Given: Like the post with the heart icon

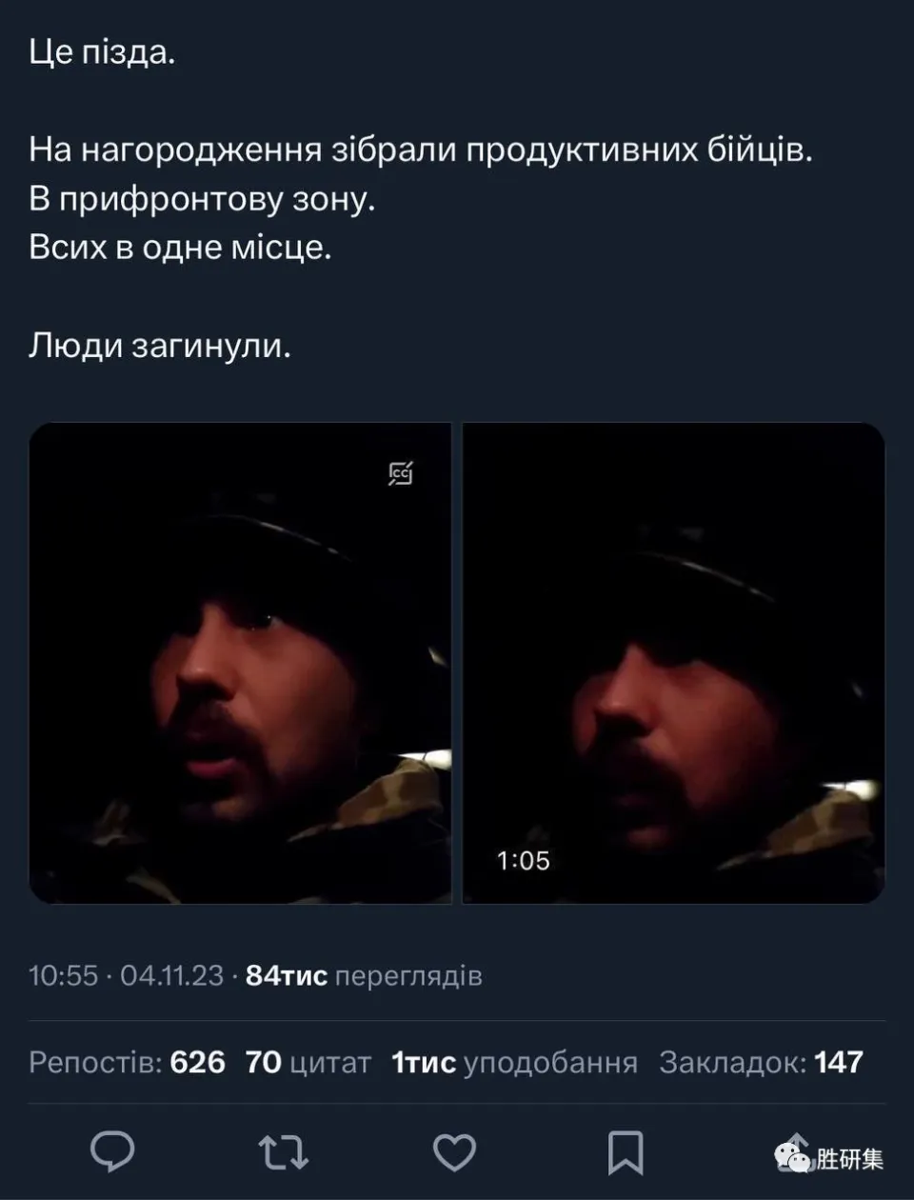Looking at the screenshot, I should (454, 1151).
